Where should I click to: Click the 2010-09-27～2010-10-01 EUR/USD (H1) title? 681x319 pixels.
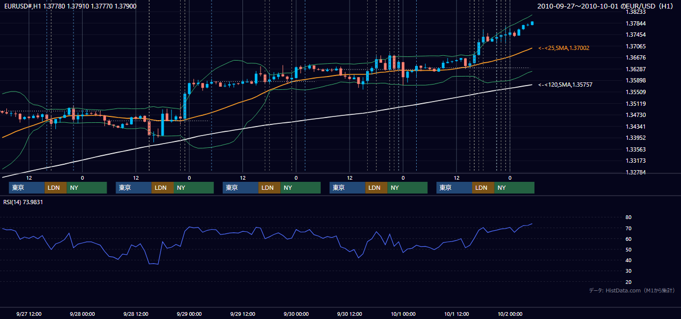pyautogui.click(x=606, y=6)
